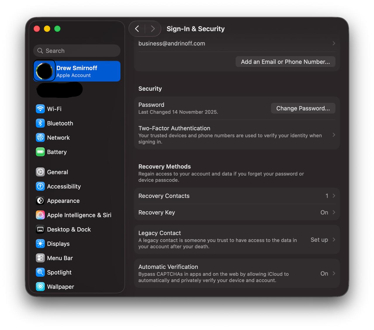Expand the Recovery Key row
The image size is (374, 330).
[x=333, y=212]
